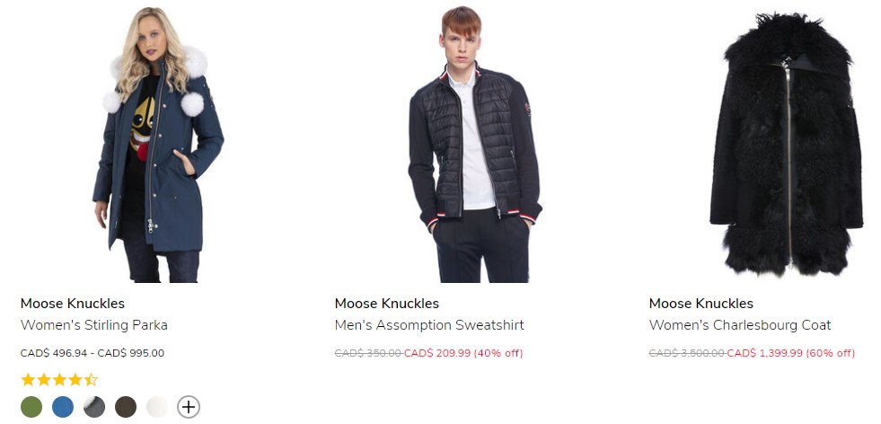Show more colors with the plus icon
This screenshot has width=881, height=424.
tap(189, 407)
